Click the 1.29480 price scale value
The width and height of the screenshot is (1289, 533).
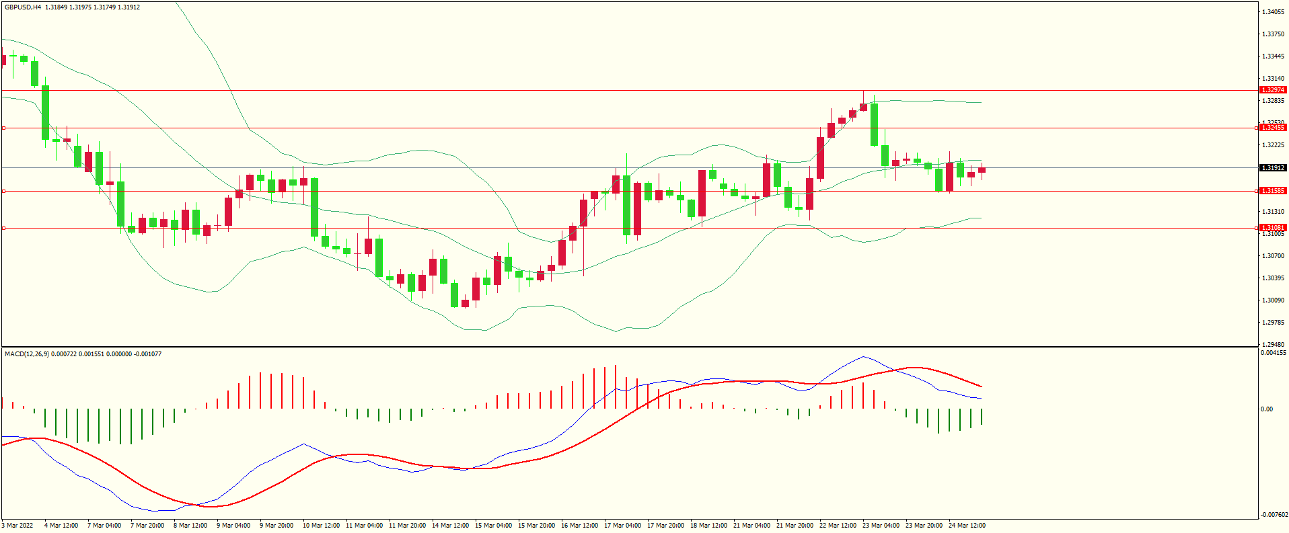click(1273, 344)
